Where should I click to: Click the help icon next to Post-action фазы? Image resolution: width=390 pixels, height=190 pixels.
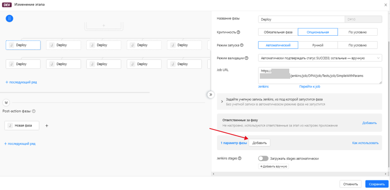point(34,111)
